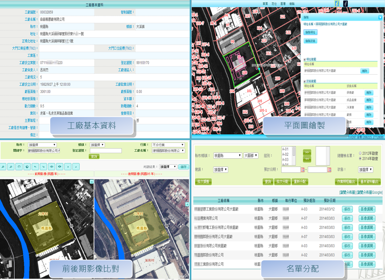The width and height of the screenshot is (385, 280).
Task: Click the 查詢 button in list assignment panel
Action: (268, 182)
